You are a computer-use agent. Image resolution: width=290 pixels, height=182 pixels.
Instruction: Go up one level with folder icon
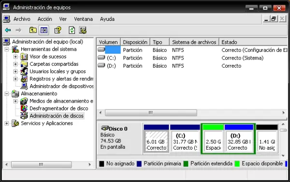pos(33,30)
